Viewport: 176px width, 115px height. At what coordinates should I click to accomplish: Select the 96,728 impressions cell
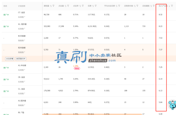tap(46, 15)
